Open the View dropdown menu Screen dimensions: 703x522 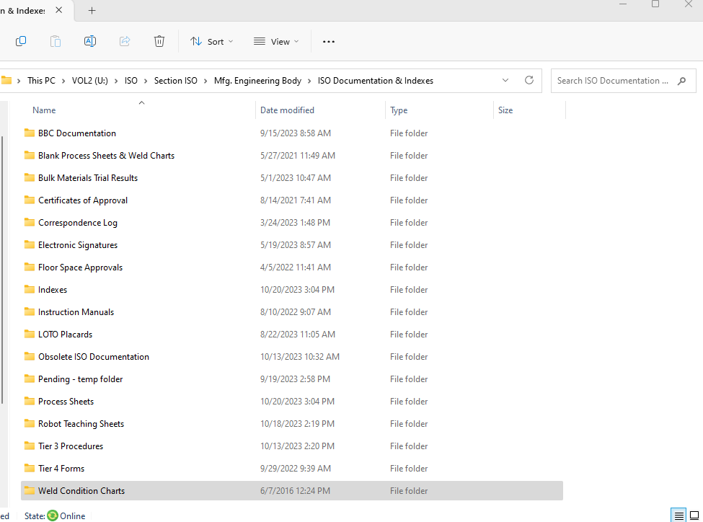click(x=276, y=41)
